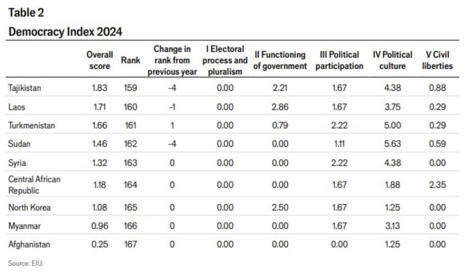The height and width of the screenshot is (272, 472).
Task: Click the "Overall score" column header
Action: point(100,60)
